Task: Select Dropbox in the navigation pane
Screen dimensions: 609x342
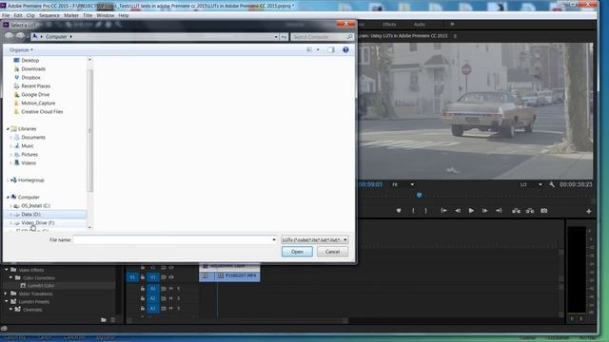Action: pyautogui.click(x=30, y=78)
